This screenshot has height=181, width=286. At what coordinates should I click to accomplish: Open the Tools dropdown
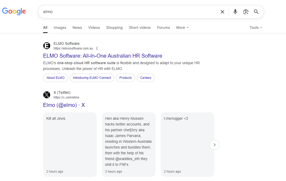tap(256, 28)
